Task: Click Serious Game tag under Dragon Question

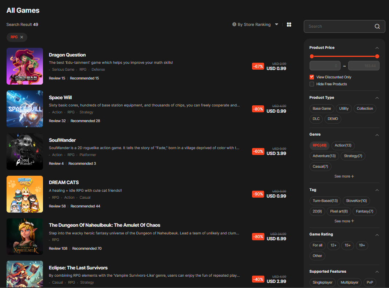Action: click(x=63, y=70)
